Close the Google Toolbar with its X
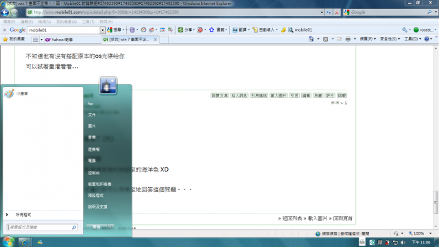Viewport: 439px width, 247px height. (x=5, y=30)
